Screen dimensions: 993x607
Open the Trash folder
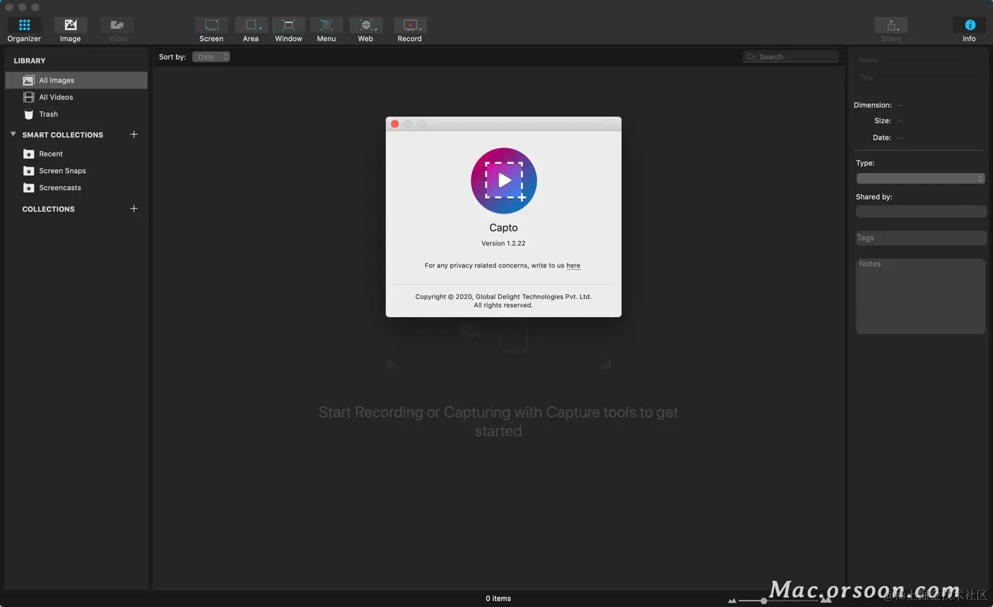(x=76, y=114)
